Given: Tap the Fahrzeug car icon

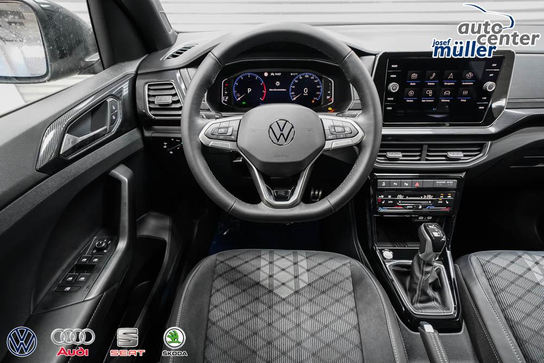Looking at the screenshot, I should click(x=448, y=94).
